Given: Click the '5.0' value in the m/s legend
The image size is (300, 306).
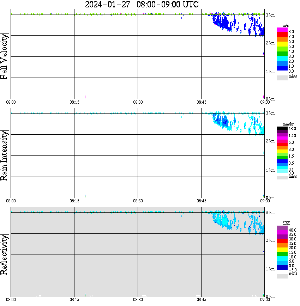Looking at the screenshot, I should coord(291,47).
